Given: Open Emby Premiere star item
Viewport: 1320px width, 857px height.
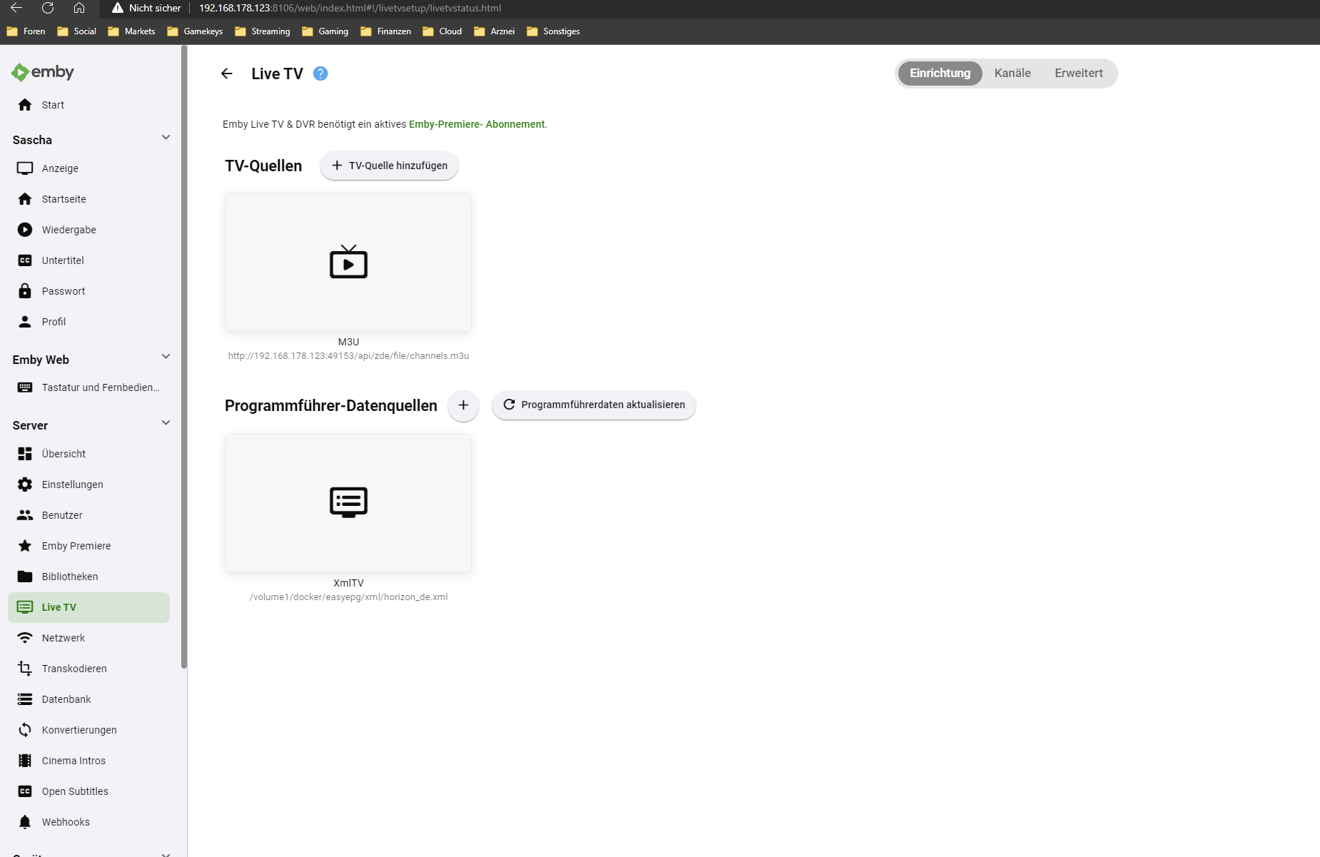Looking at the screenshot, I should click(x=88, y=546).
